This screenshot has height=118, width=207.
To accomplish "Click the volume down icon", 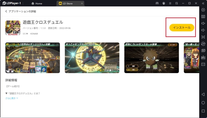I will point(203,30).
